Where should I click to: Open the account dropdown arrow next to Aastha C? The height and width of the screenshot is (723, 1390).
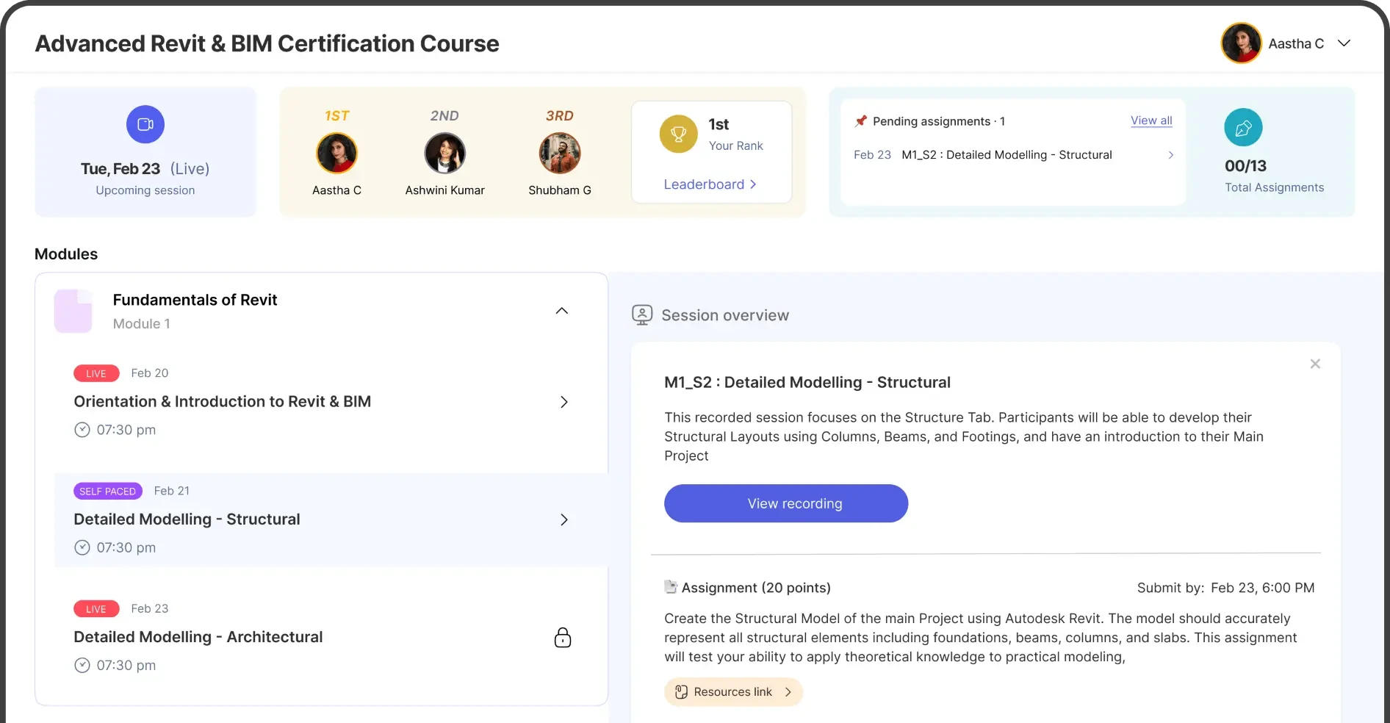(x=1344, y=43)
